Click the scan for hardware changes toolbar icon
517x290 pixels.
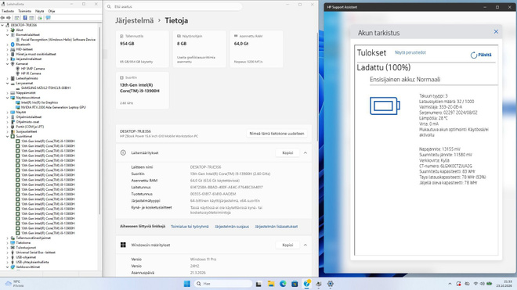(x=48, y=18)
